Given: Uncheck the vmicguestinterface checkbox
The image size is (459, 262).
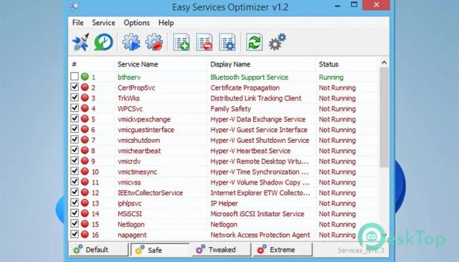Looking at the screenshot, I should (75, 129).
